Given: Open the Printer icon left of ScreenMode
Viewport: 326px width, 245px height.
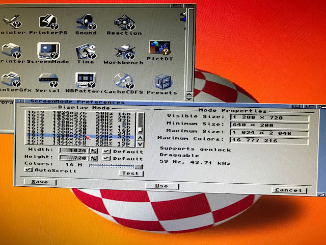Looking at the screenshot, I should pos(11,51).
